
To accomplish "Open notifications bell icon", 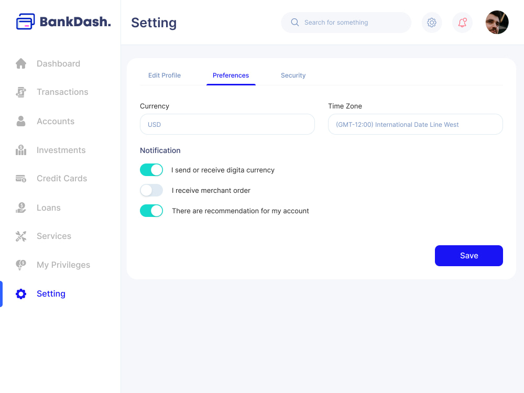I will tap(462, 23).
